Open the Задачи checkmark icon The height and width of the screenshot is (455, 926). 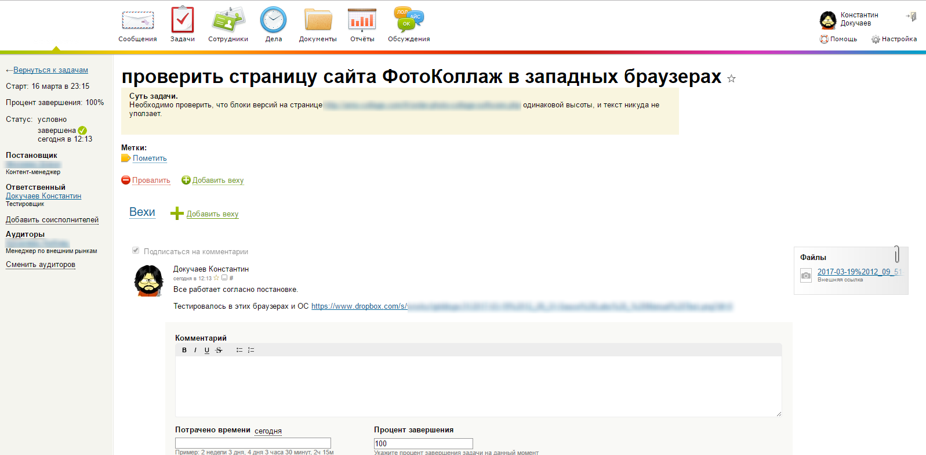pos(182,19)
